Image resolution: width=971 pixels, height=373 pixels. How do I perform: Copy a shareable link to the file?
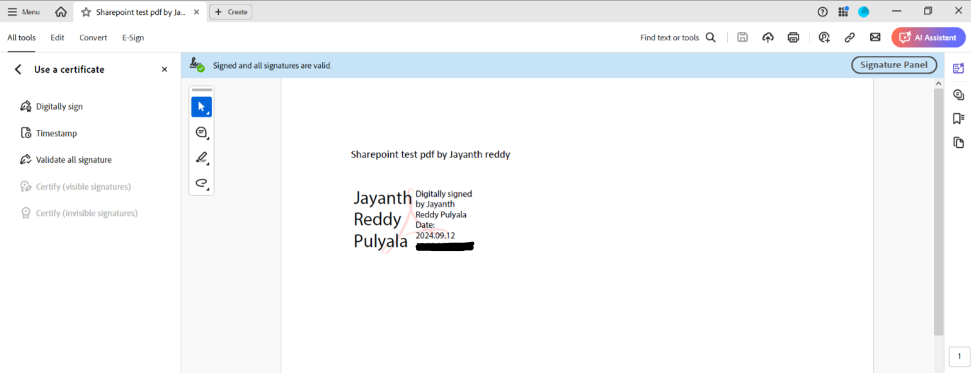click(x=849, y=37)
